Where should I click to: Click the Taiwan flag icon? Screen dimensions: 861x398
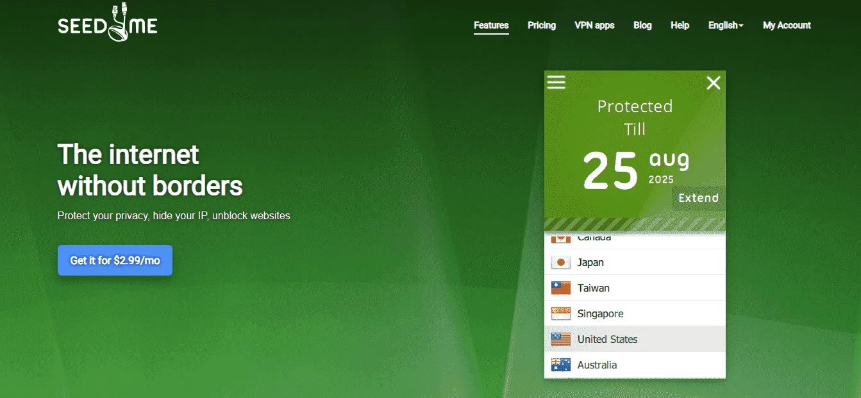pos(561,288)
